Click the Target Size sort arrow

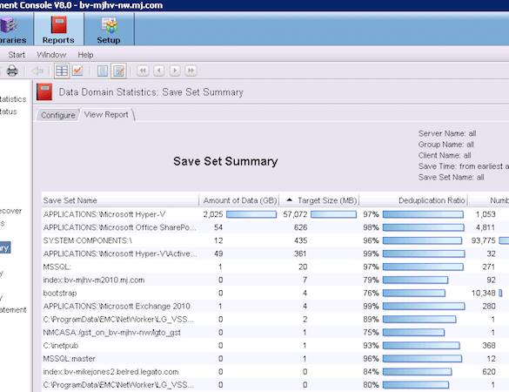[x=290, y=199]
